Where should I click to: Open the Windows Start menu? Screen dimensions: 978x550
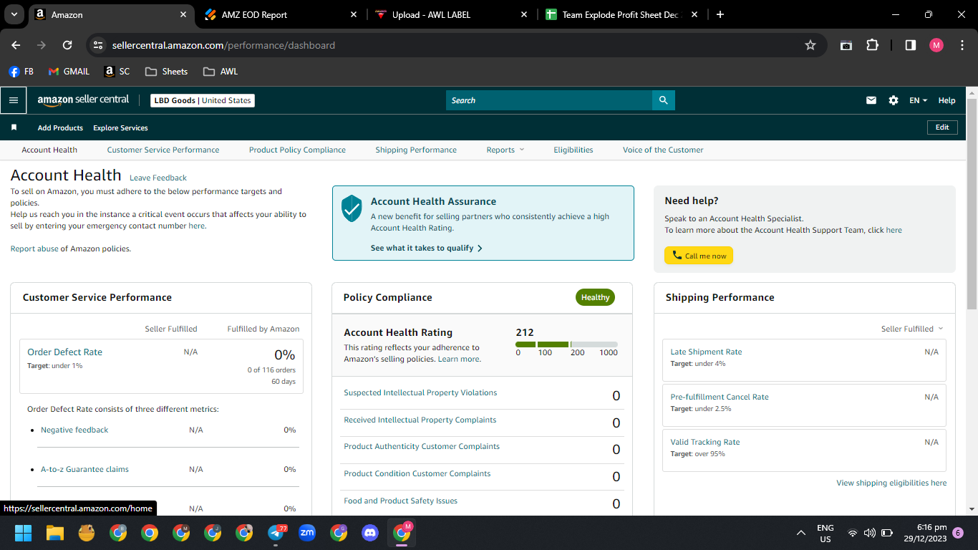click(24, 533)
